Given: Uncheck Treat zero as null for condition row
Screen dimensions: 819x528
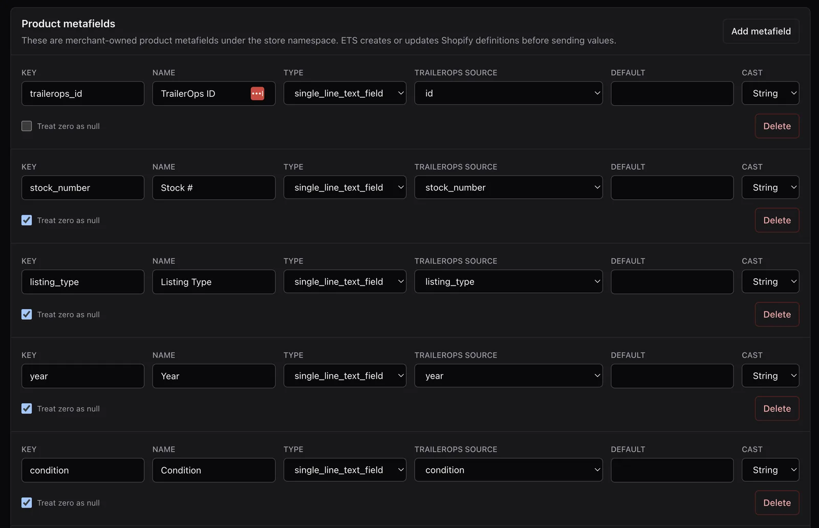Looking at the screenshot, I should [27, 502].
